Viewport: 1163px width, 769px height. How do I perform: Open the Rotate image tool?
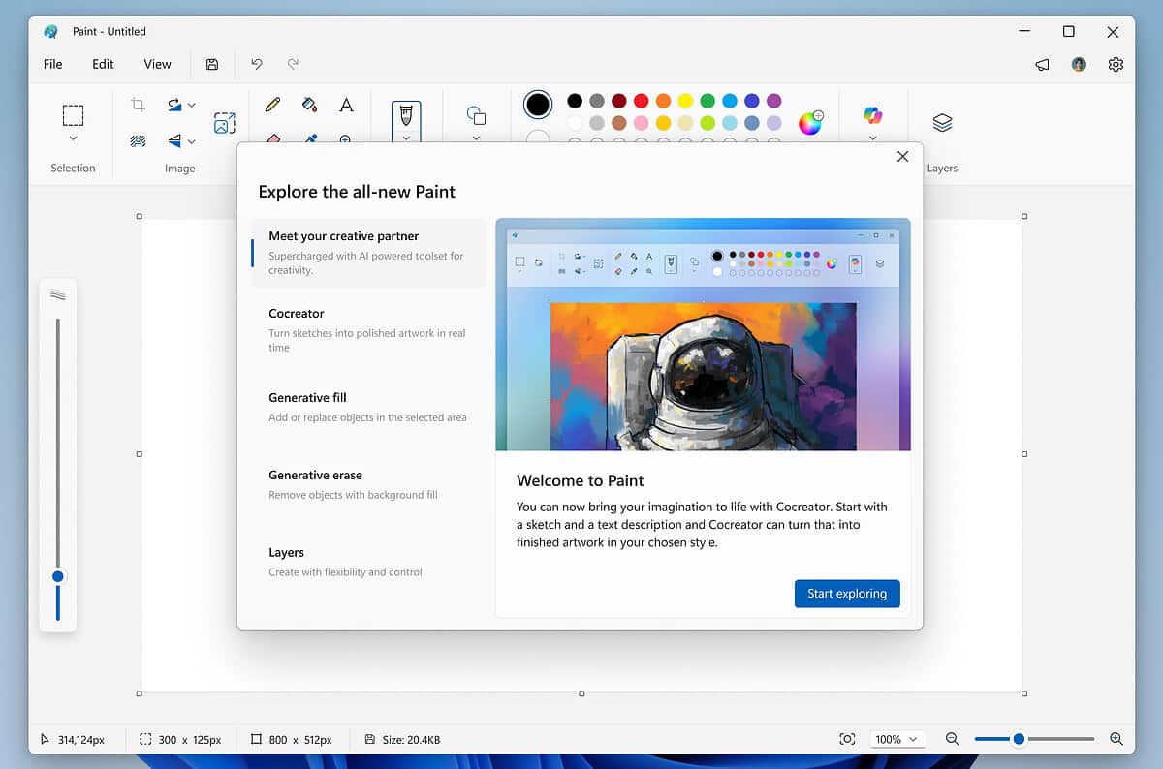(174, 105)
